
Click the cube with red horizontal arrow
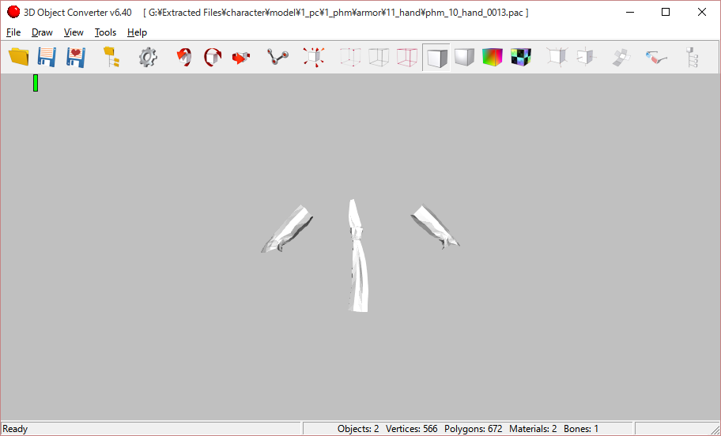coord(241,57)
